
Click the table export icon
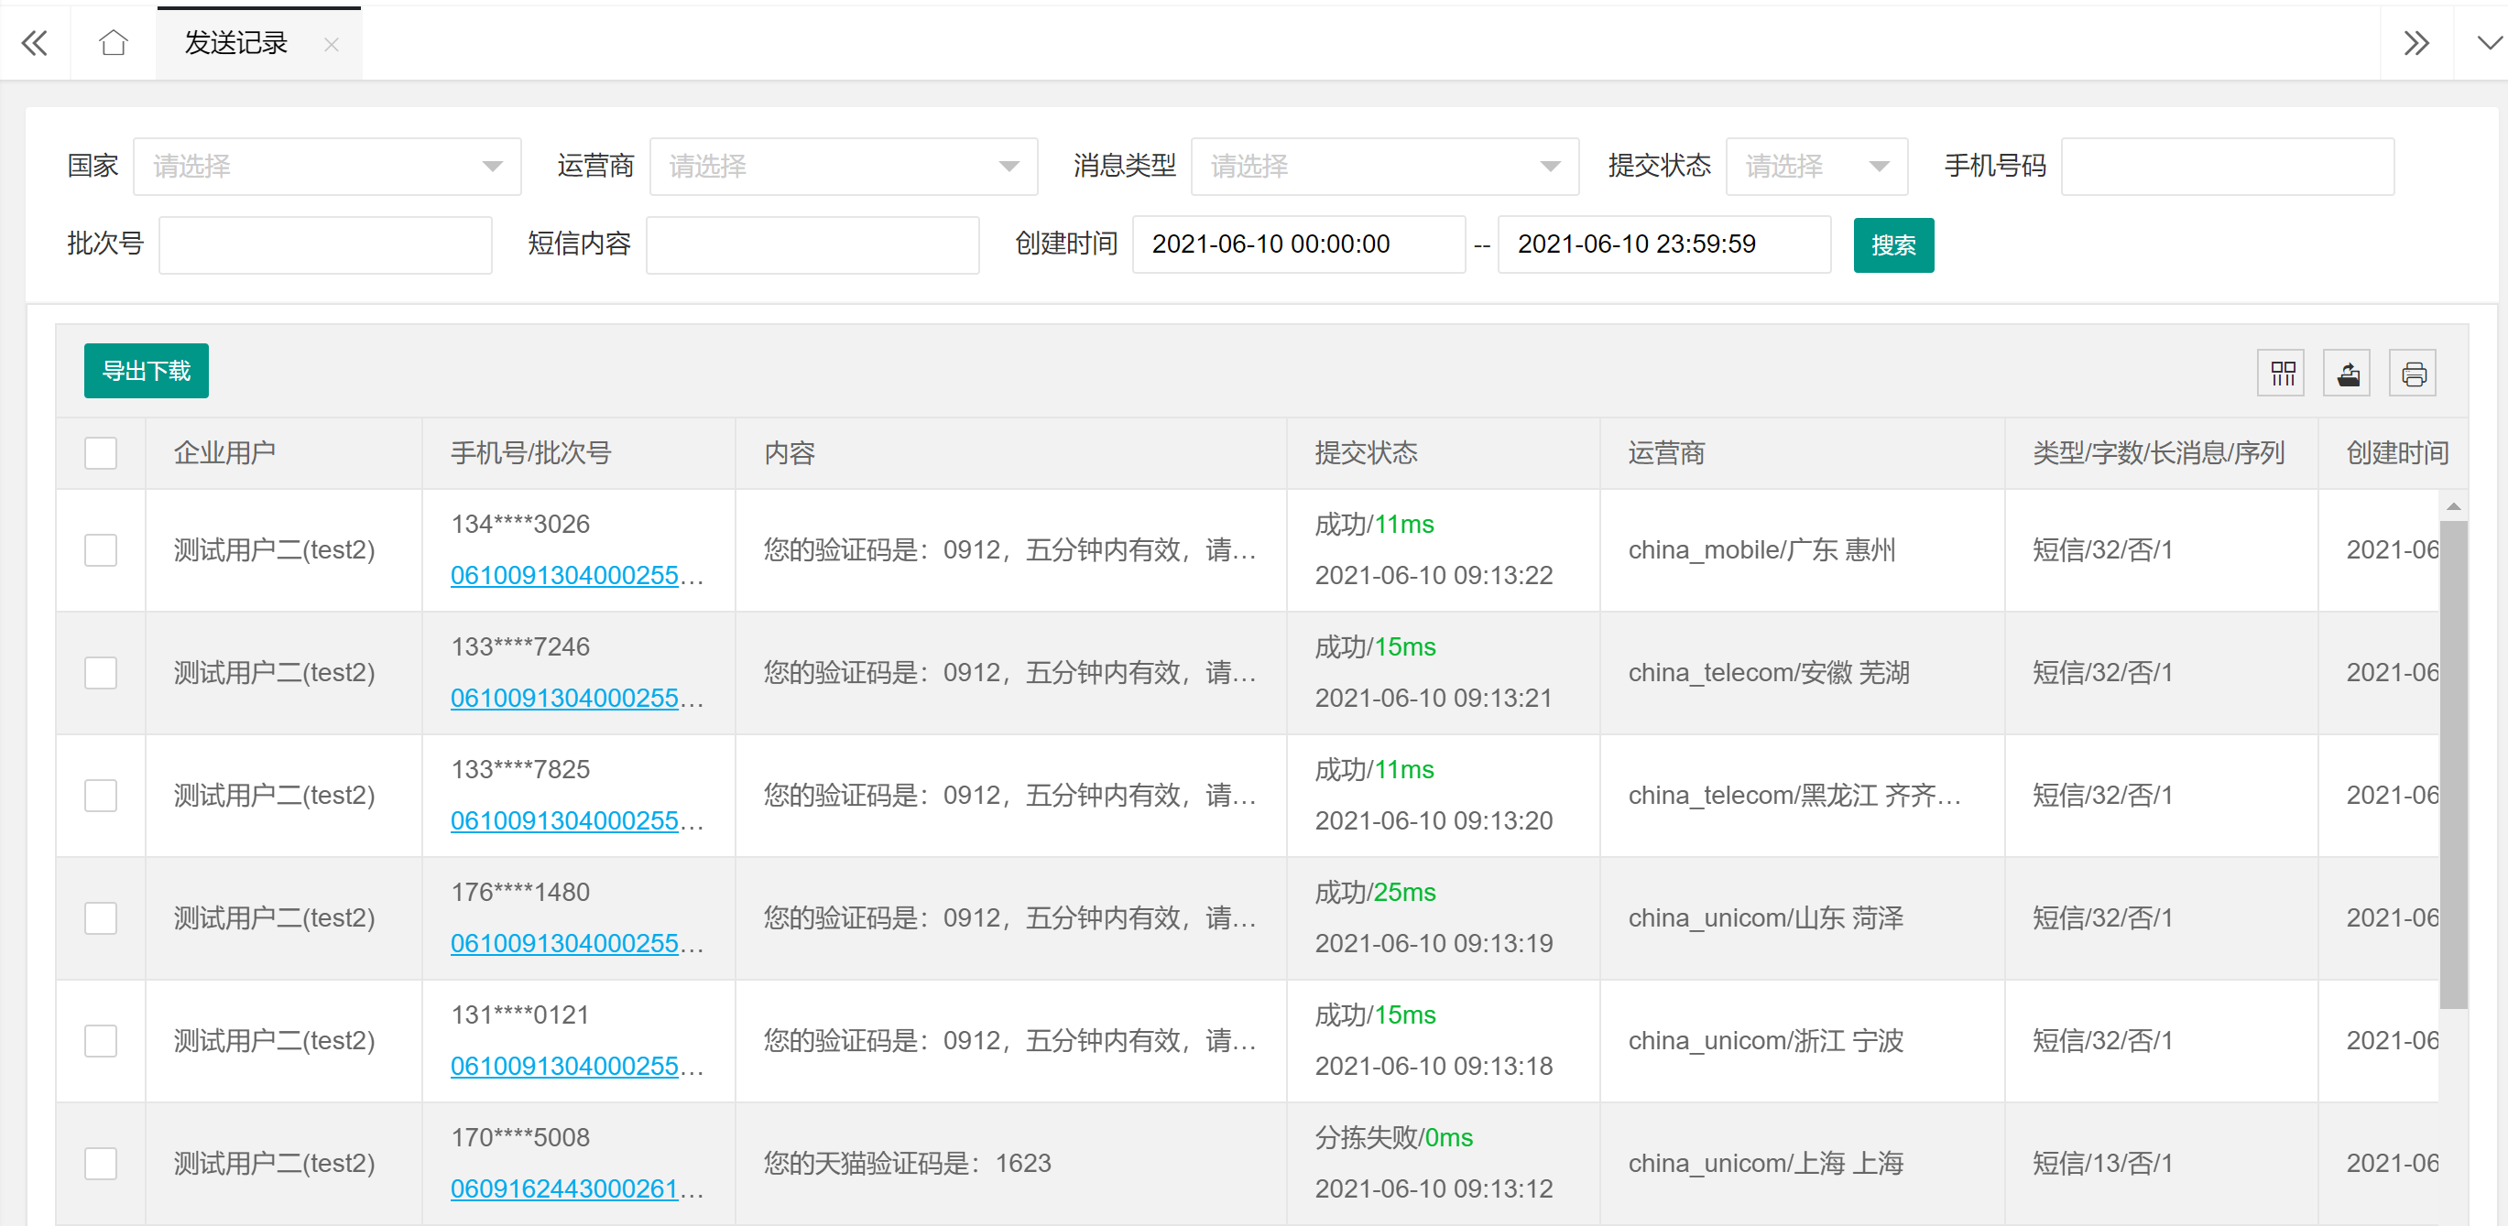click(2348, 374)
